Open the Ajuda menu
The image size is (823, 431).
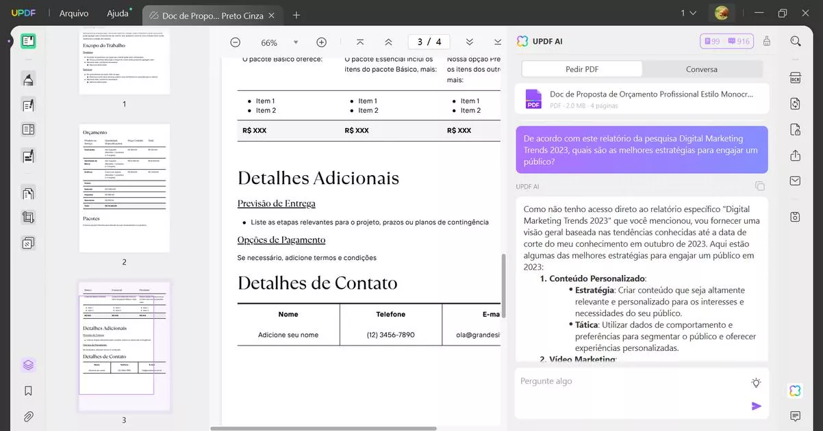pyautogui.click(x=118, y=12)
